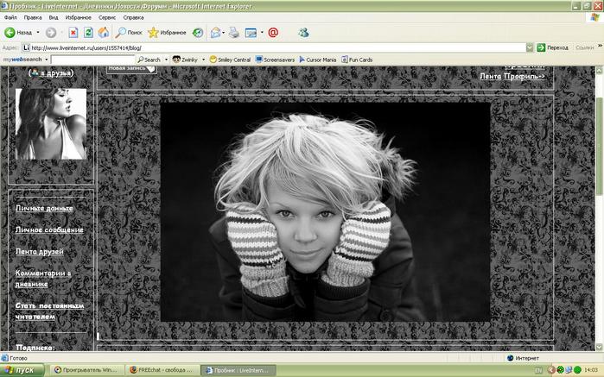Switch to Пробник LiveInternet taskbar item
Screen dimensions: 604x377
pyautogui.click(x=238, y=370)
